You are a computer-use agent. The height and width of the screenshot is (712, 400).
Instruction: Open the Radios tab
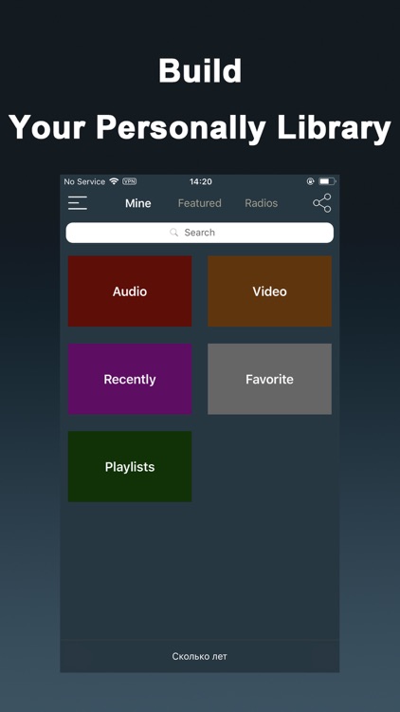coord(262,203)
